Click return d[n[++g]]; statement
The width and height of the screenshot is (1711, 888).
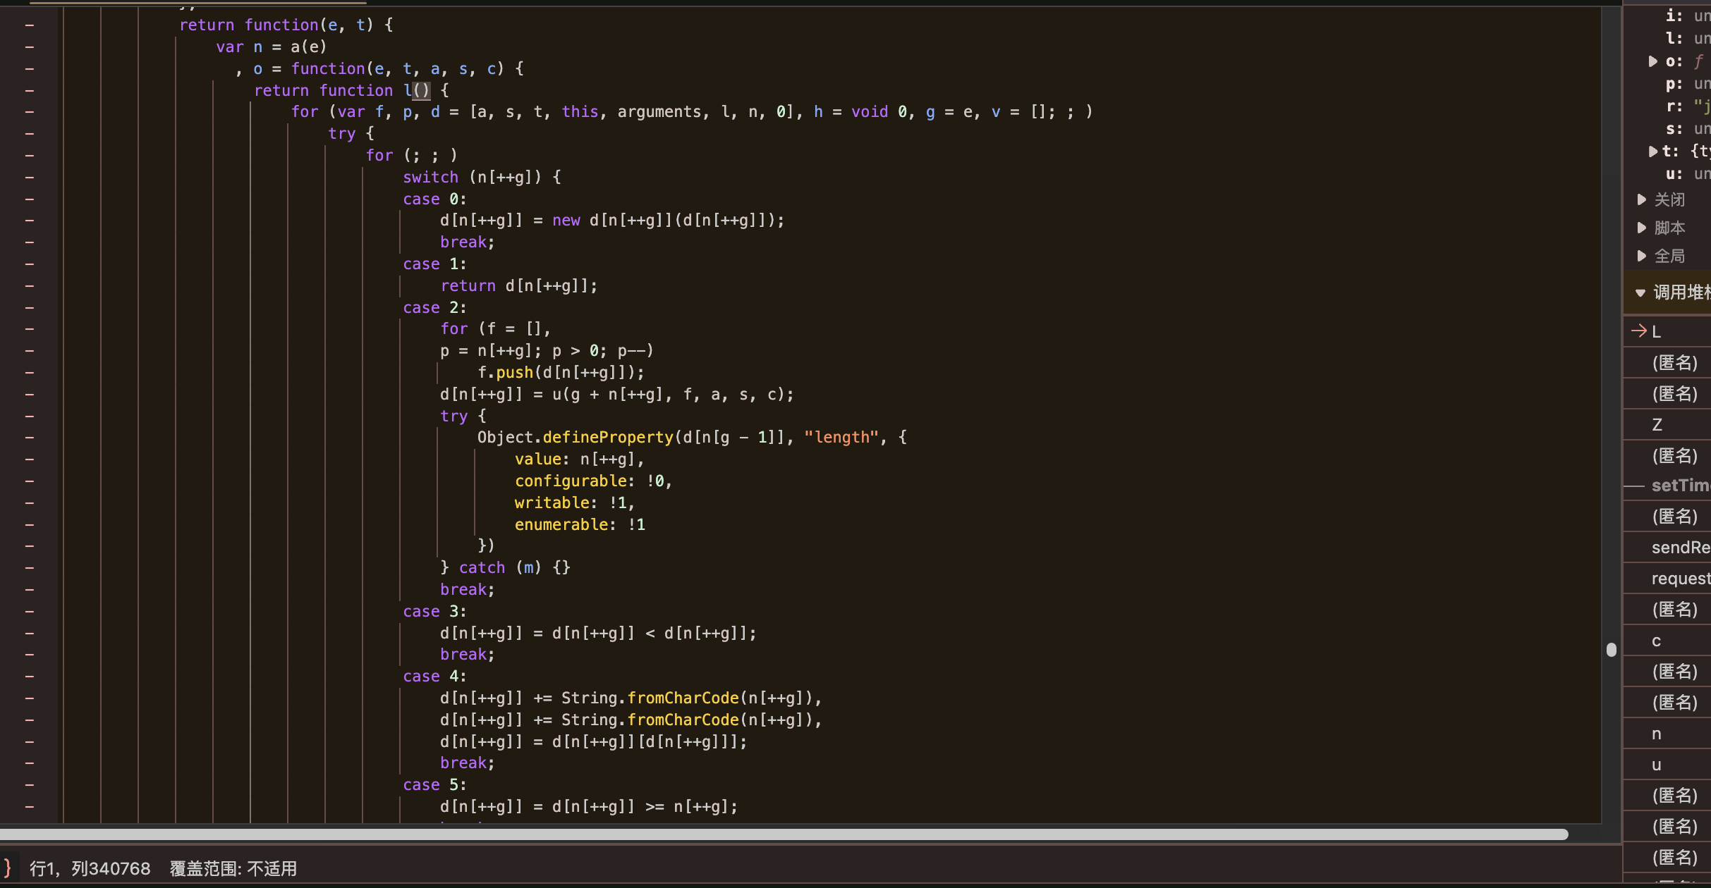pyautogui.click(x=519, y=285)
